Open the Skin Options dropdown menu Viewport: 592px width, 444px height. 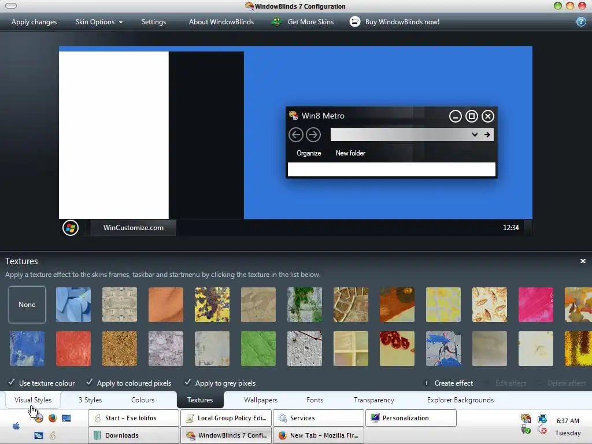(x=99, y=22)
